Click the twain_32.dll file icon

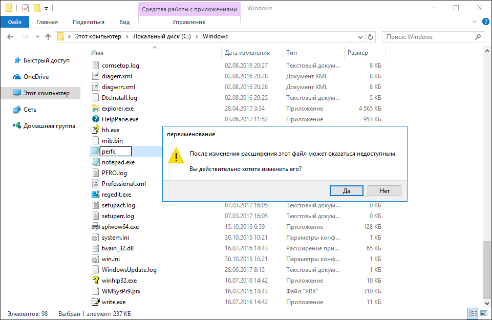[x=95, y=248]
